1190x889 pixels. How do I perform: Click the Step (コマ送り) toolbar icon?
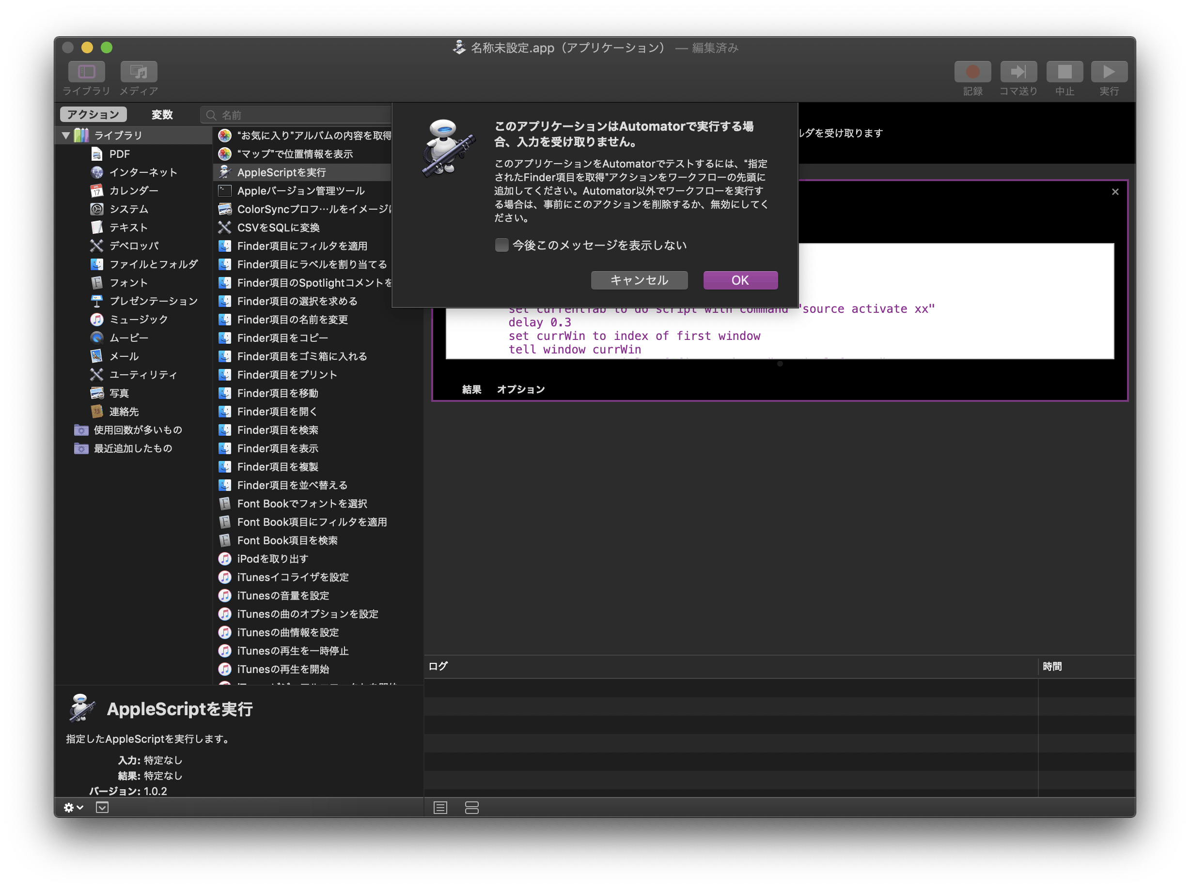coord(1018,72)
